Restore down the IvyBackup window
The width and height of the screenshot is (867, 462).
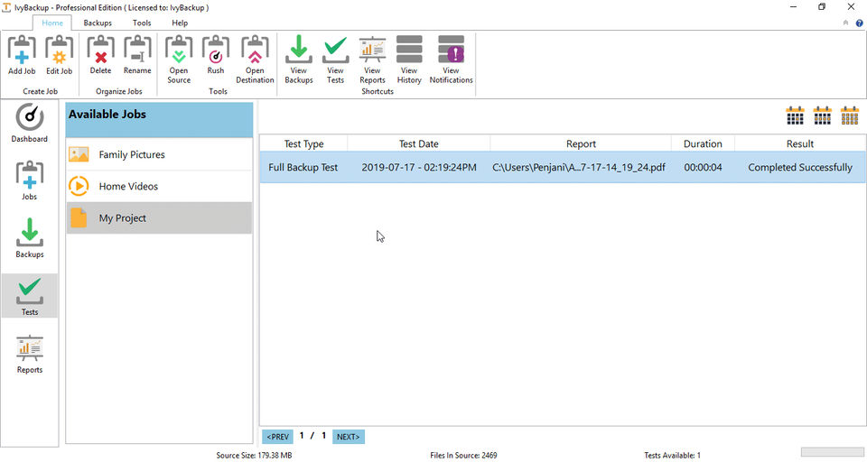822,7
